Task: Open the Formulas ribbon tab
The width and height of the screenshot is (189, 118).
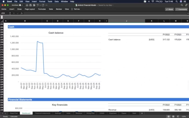Action: click(x=42, y=9)
